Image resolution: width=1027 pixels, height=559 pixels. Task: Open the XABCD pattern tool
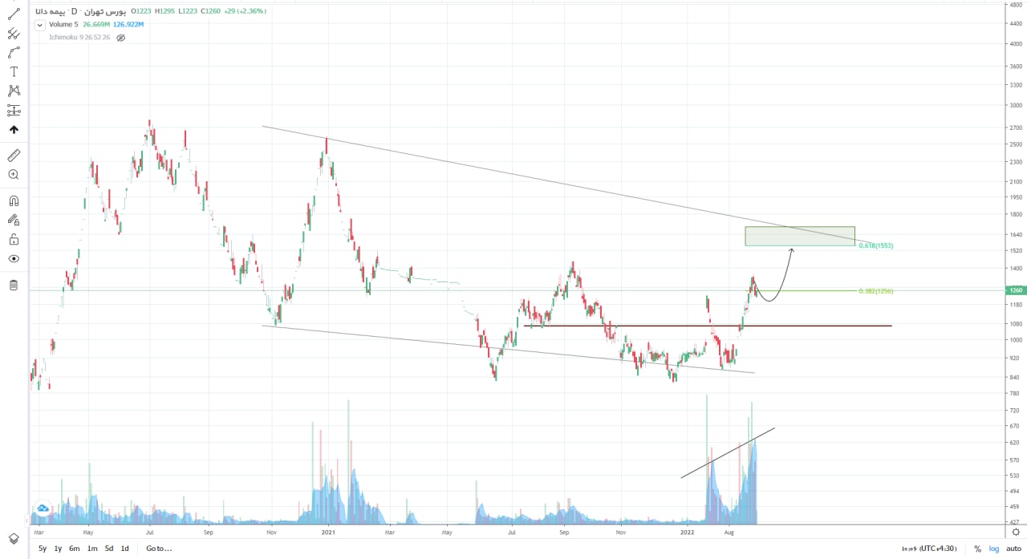14,91
